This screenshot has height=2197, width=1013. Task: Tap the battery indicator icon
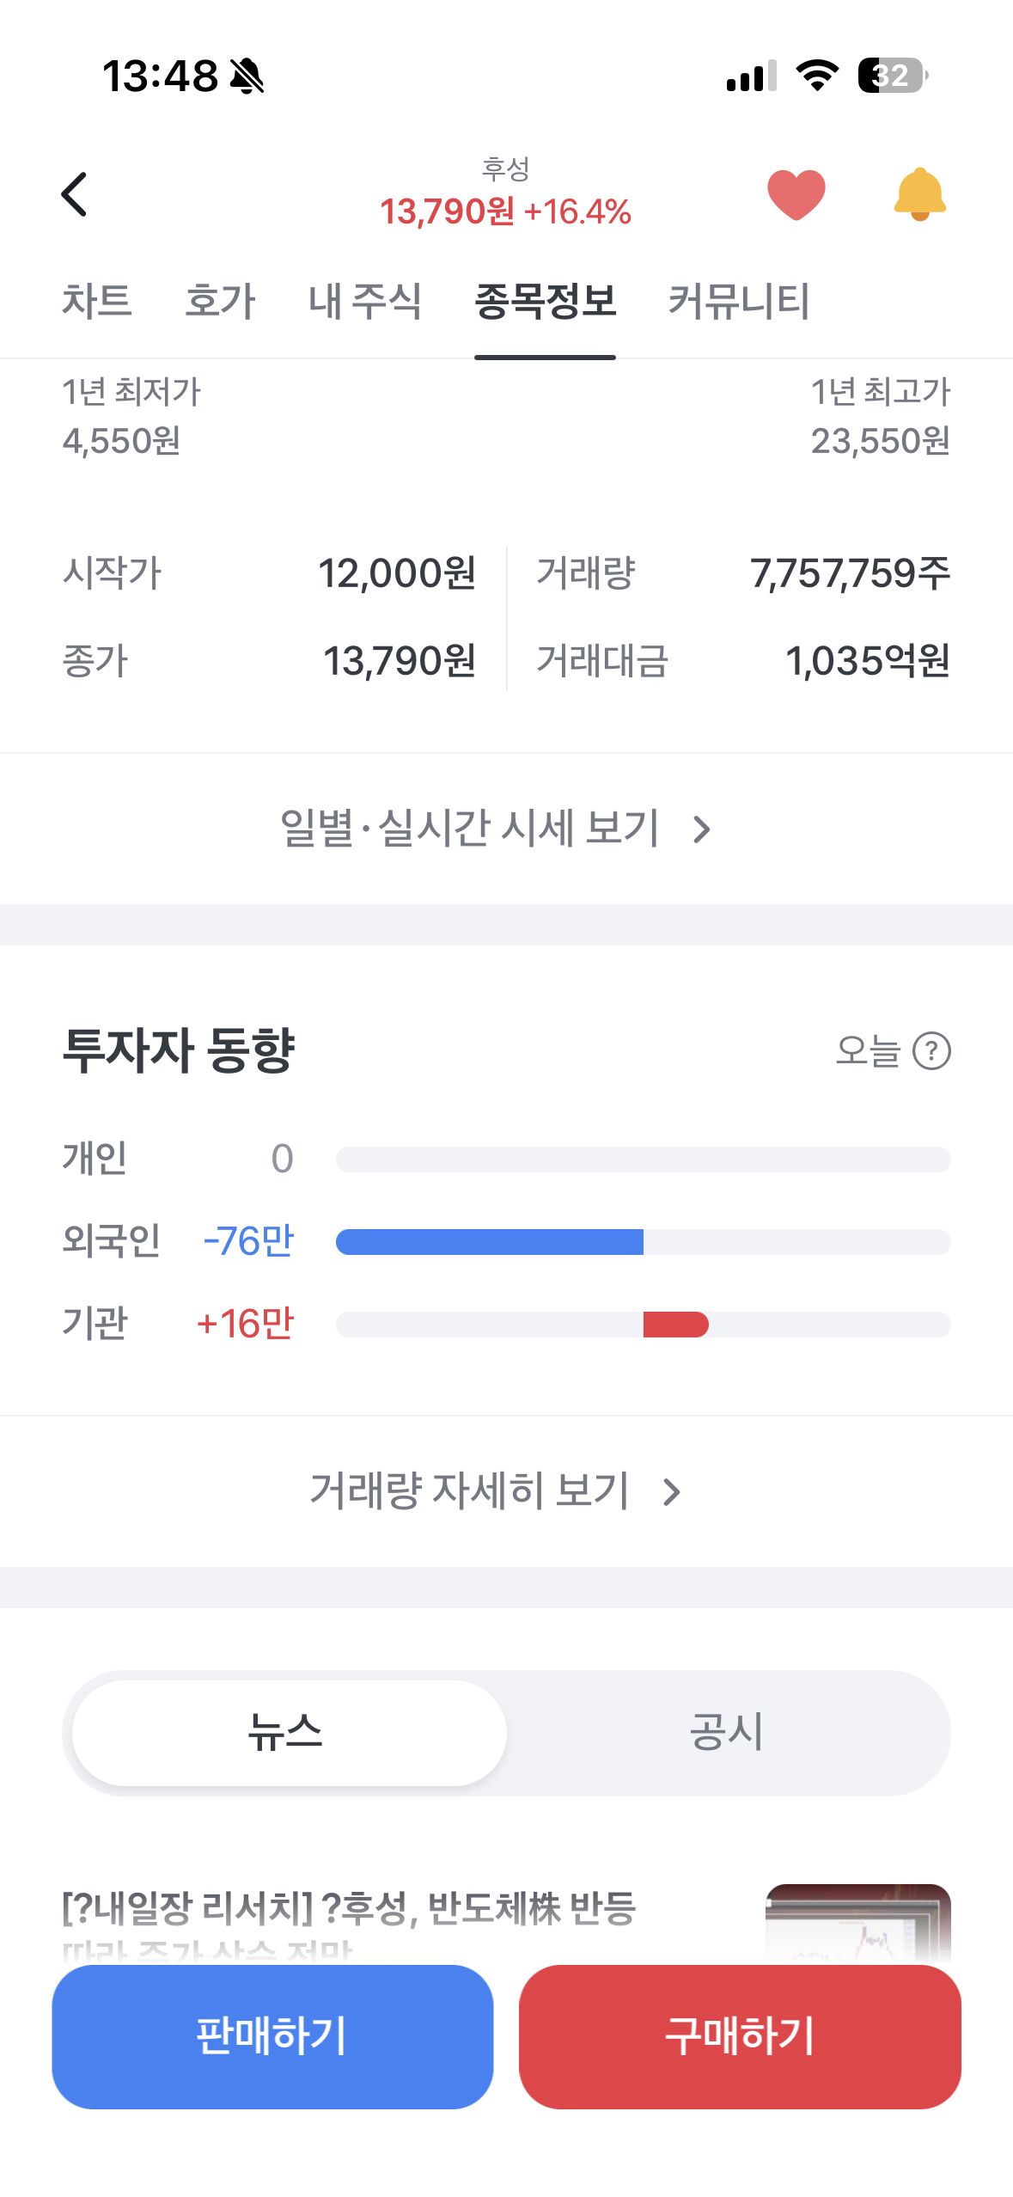point(893,76)
